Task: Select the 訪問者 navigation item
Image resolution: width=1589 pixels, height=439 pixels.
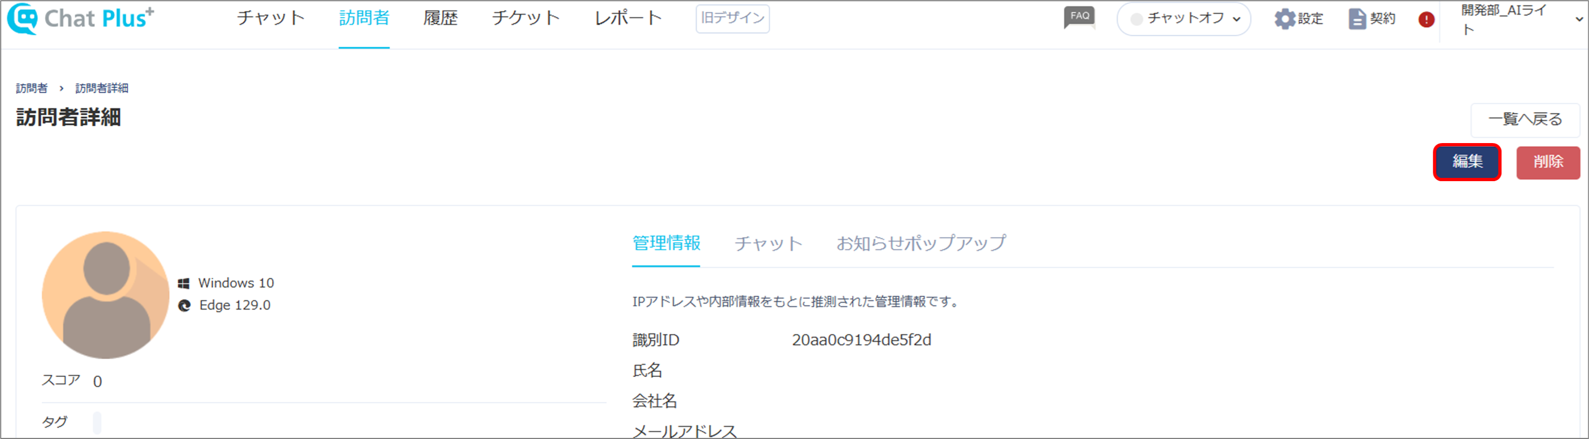Action: (x=364, y=18)
